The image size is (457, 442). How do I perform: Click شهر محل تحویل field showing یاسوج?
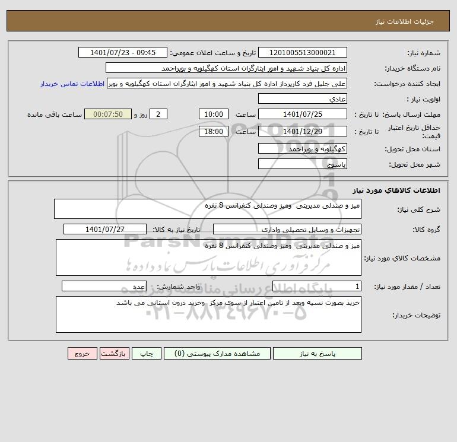point(303,164)
